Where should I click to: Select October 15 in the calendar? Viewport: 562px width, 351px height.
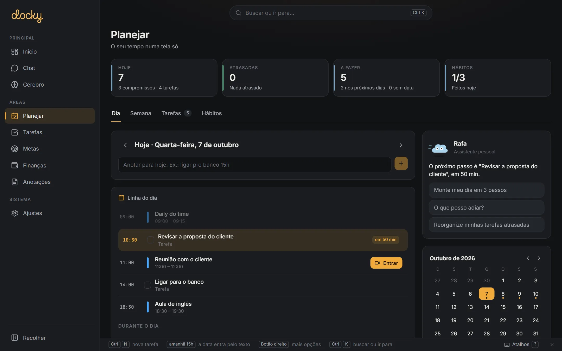pos(503,307)
